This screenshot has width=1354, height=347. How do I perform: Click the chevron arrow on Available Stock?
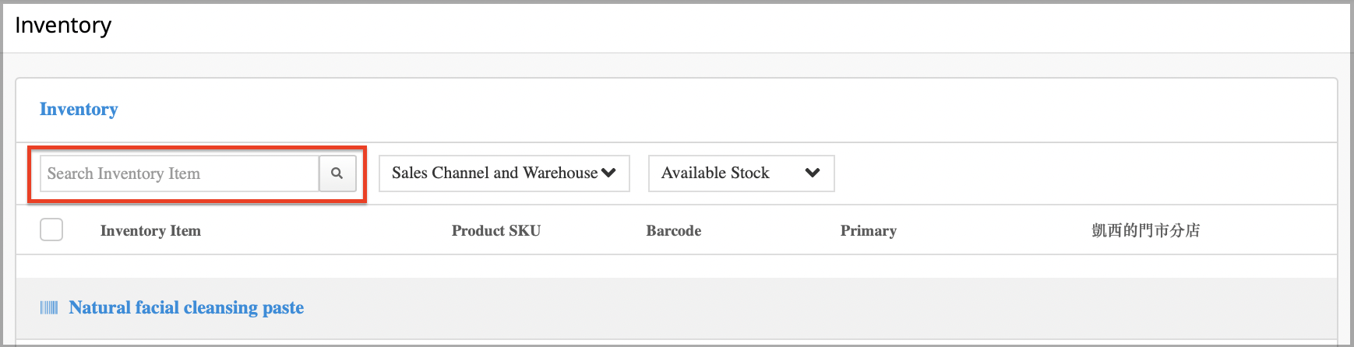tap(813, 173)
